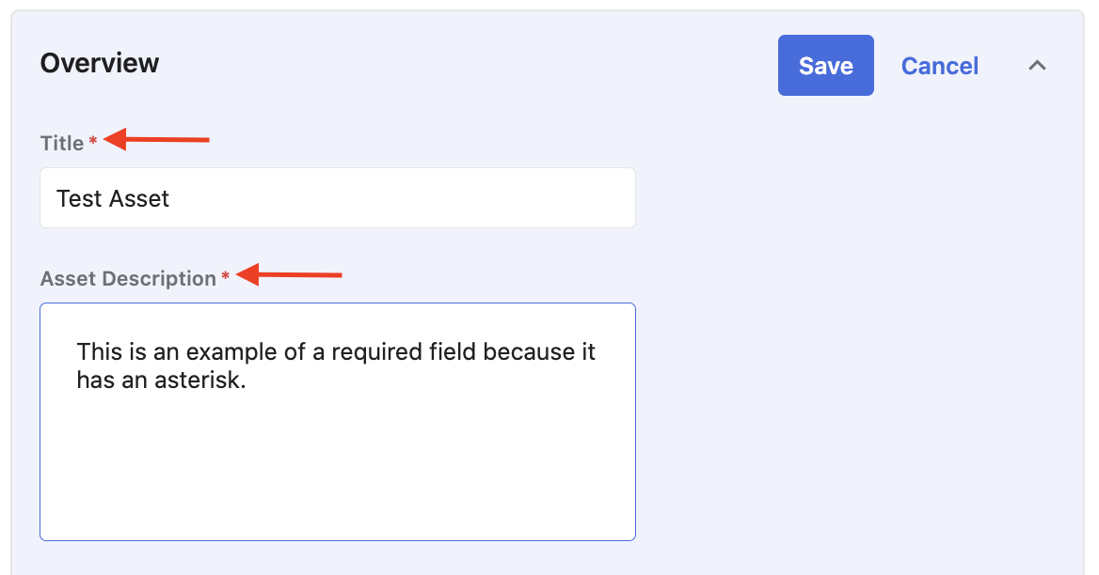The image size is (1099, 575).
Task: Click the upward chevron near Cancel
Action: [x=1037, y=66]
